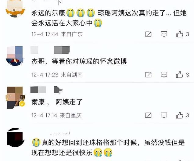Repost the 17:14 Chongqing comment

click(x=148, y=115)
